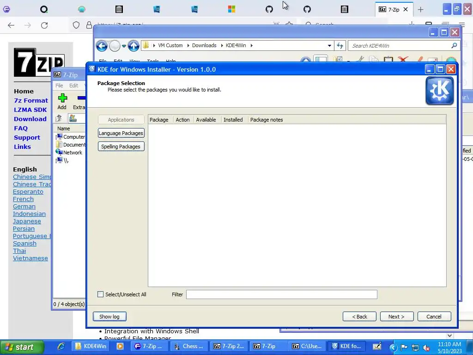Viewport: 473px width, 355px height.
Task: Click the shield tracking-protection icon in the browser
Action: 76,25
